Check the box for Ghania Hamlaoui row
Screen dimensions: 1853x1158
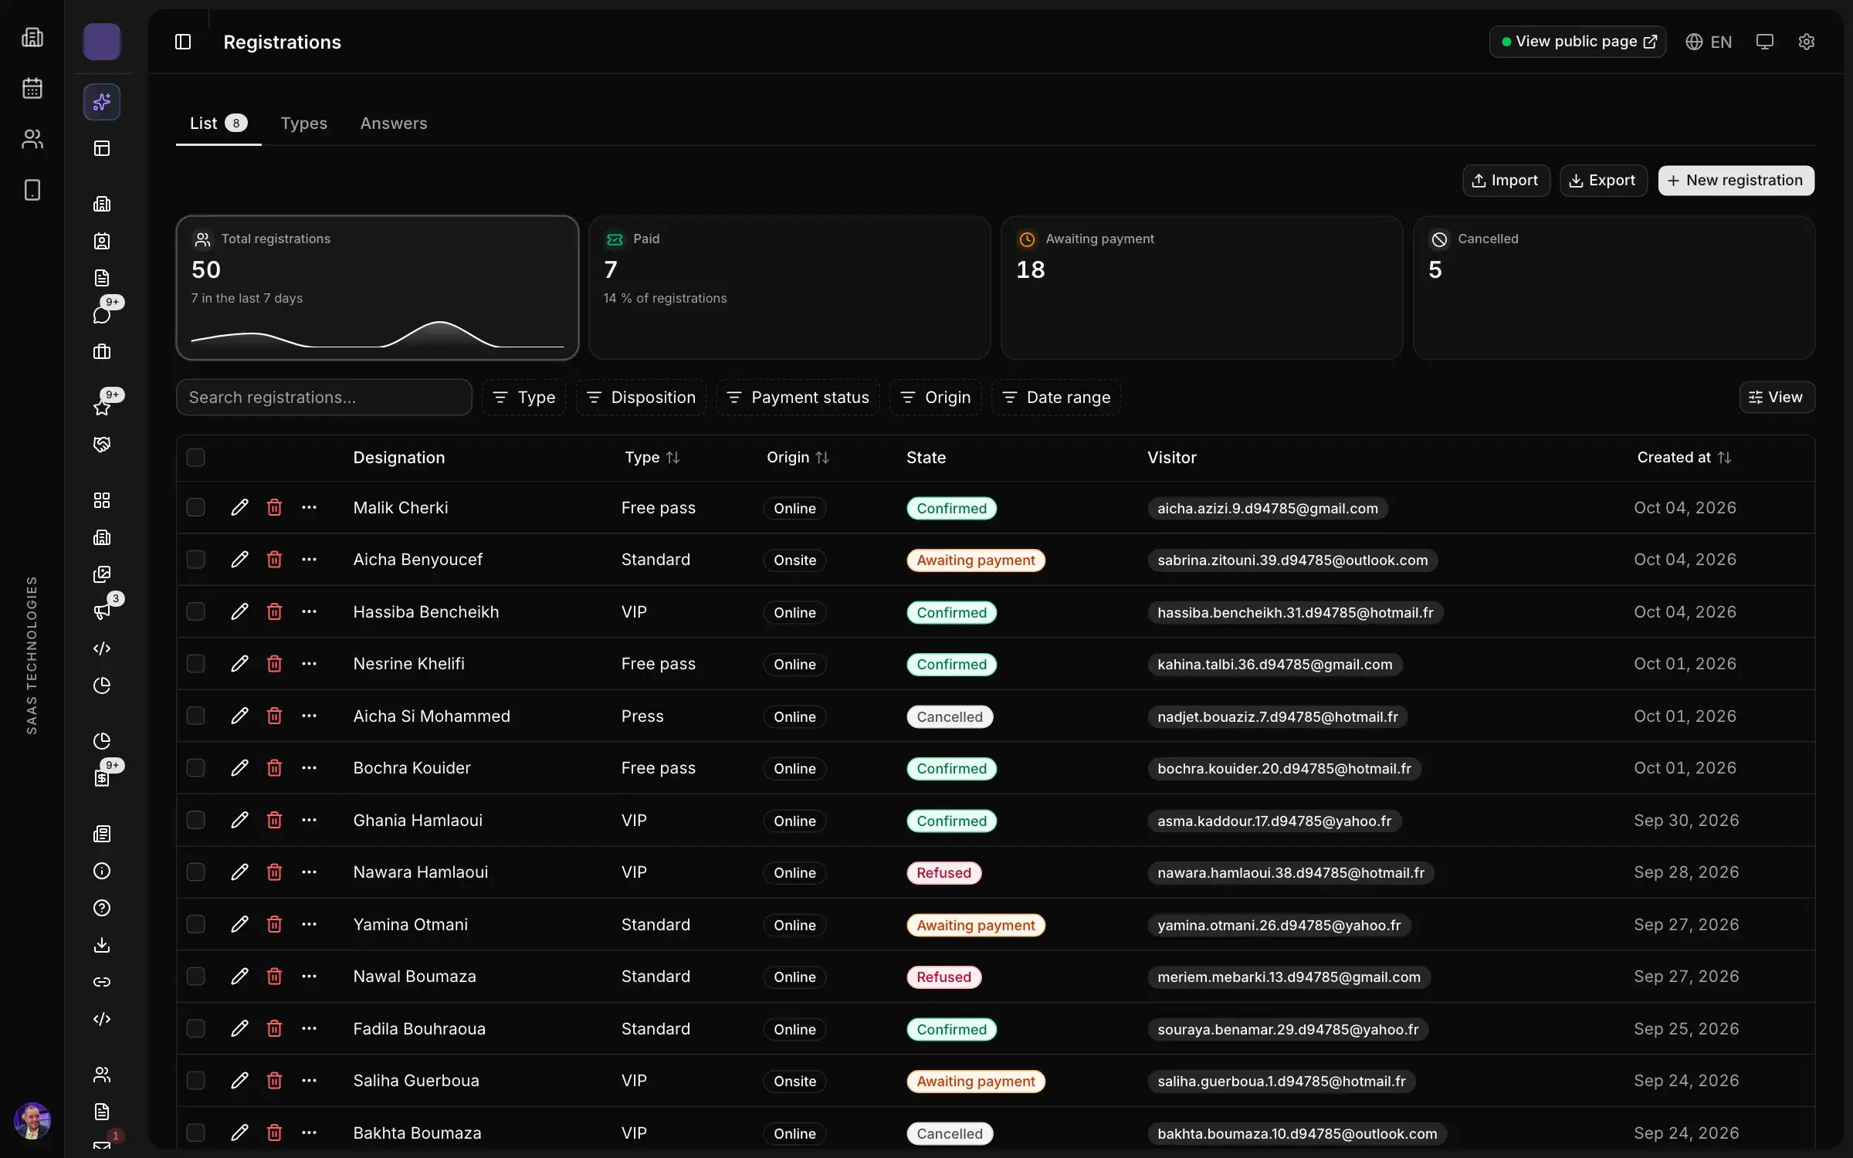pos(196,820)
